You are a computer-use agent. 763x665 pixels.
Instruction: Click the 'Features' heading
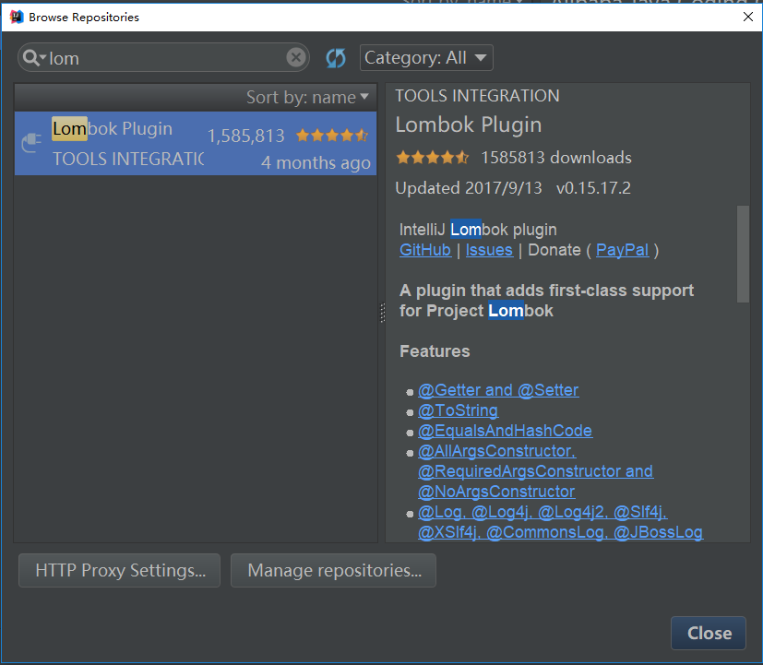(435, 351)
